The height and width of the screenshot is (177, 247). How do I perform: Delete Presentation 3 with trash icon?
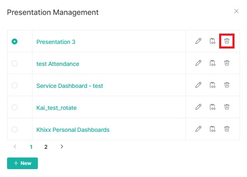coord(227,41)
